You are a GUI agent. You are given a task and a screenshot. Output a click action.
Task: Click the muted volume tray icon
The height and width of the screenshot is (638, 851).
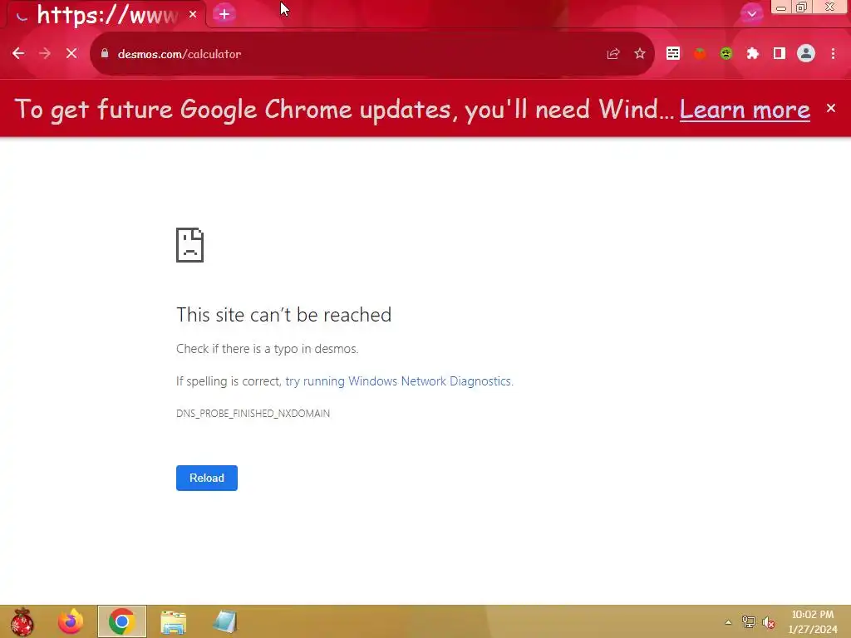click(768, 622)
